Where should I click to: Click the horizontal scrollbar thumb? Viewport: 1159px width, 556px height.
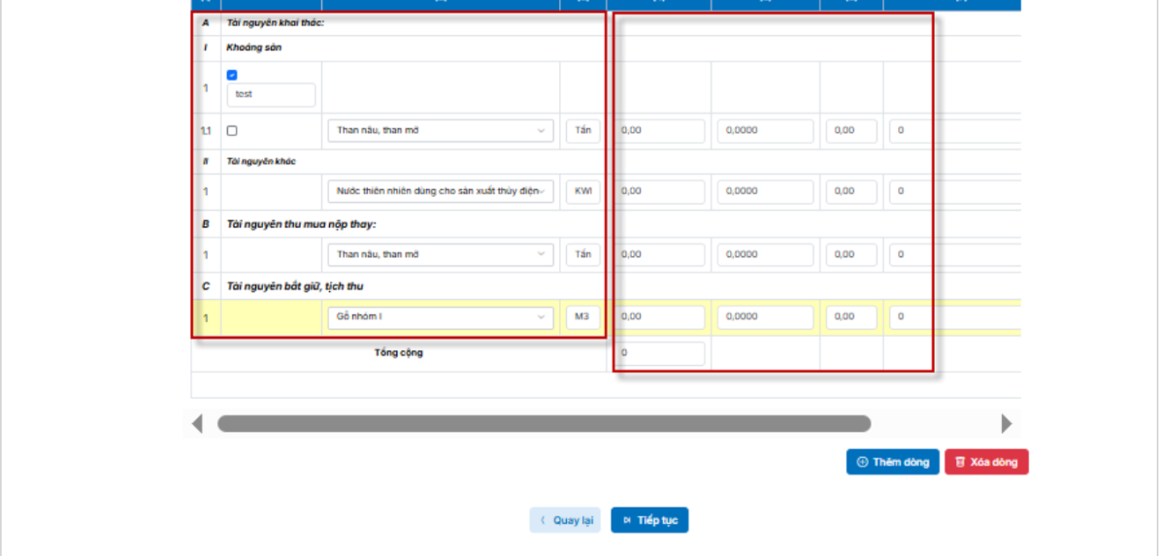(x=544, y=424)
